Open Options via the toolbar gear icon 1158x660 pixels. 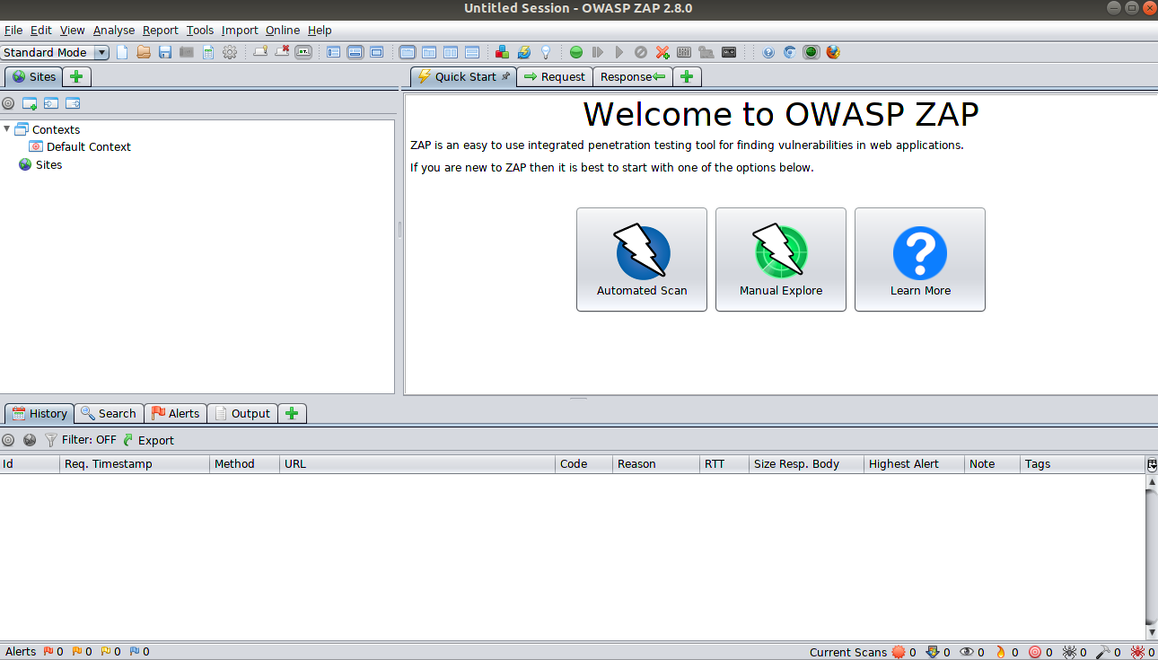point(230,52)
